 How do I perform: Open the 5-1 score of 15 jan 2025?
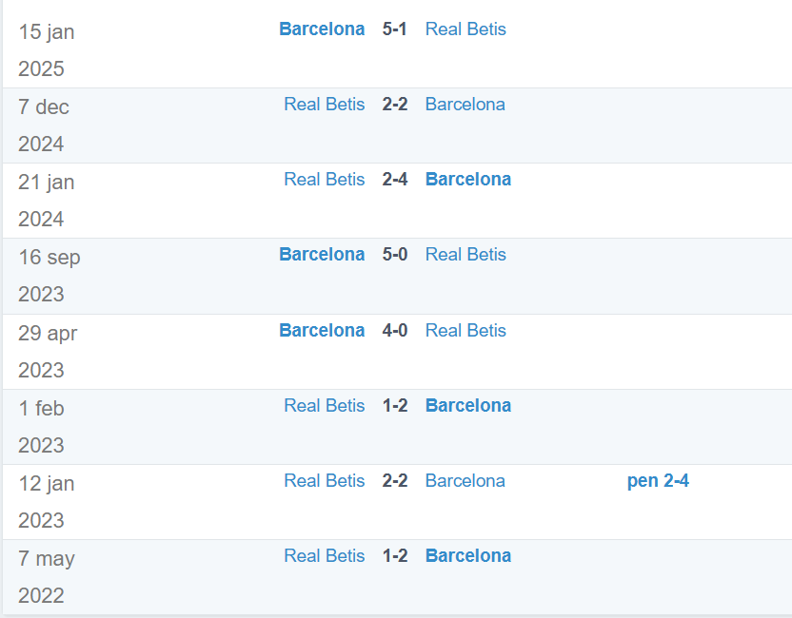click(x=394, y=29)
